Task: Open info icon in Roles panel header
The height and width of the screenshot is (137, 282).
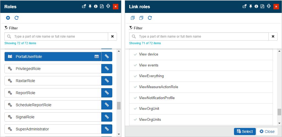Action: [x=96, y=6]
